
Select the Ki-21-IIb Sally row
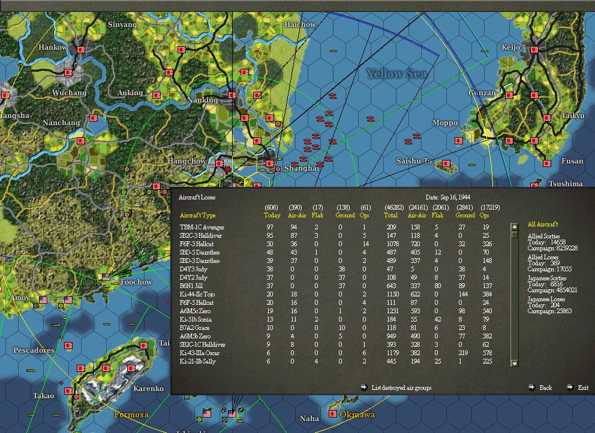(336, 361)
